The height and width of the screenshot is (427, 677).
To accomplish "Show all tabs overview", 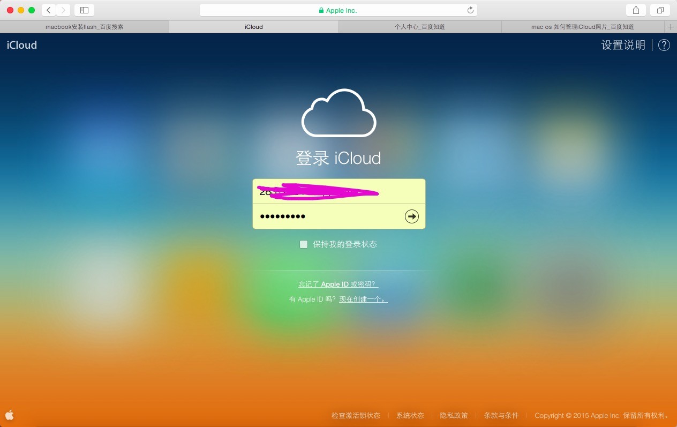I will [660, 10].
